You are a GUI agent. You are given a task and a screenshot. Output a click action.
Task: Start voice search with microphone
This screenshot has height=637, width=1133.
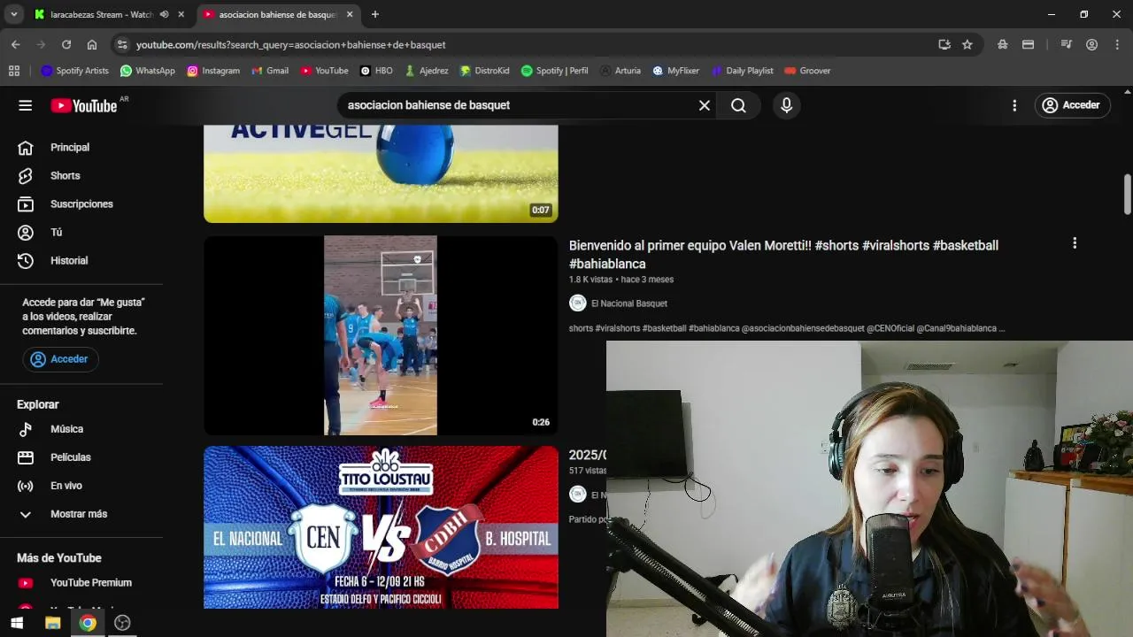point(786,105)
